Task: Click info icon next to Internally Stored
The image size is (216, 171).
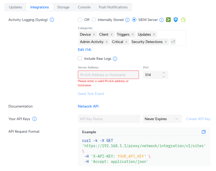Action: 127,20
